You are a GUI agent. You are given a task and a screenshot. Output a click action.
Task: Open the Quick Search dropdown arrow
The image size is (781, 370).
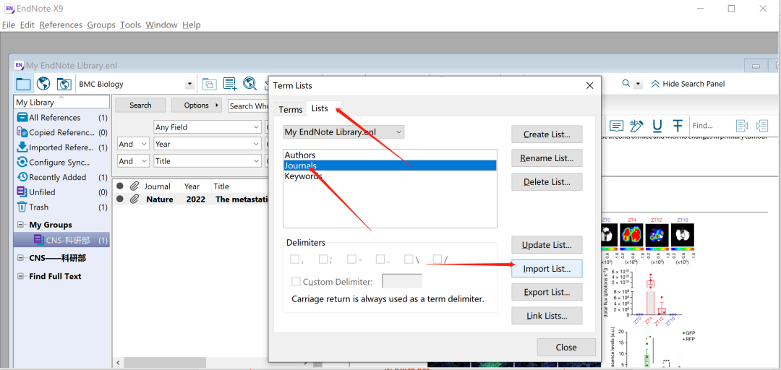pos(638,84)
